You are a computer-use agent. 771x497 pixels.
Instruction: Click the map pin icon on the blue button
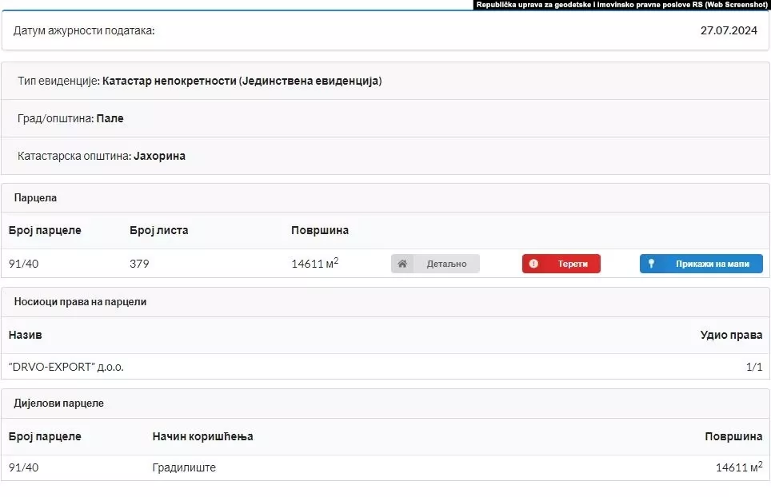(x=651, y=264)
